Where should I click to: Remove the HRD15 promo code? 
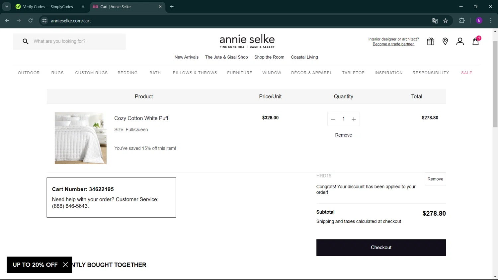(435, 179)
